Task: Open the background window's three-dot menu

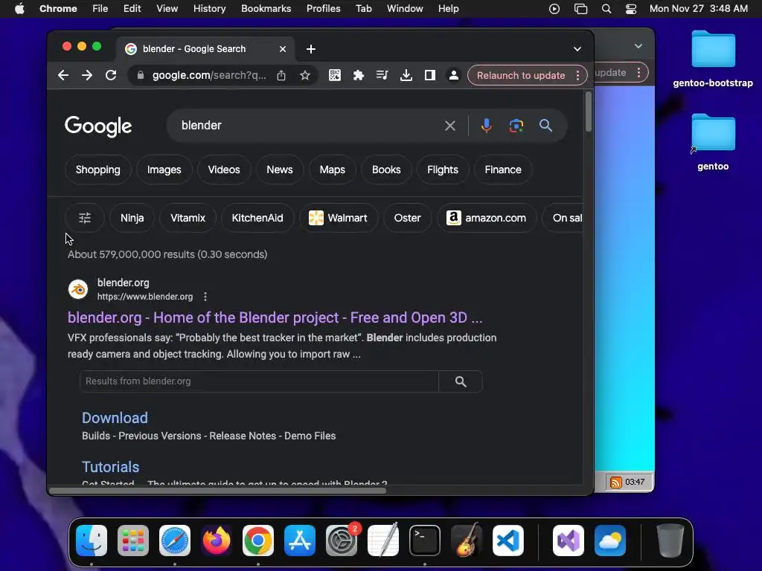Action: 639,73
